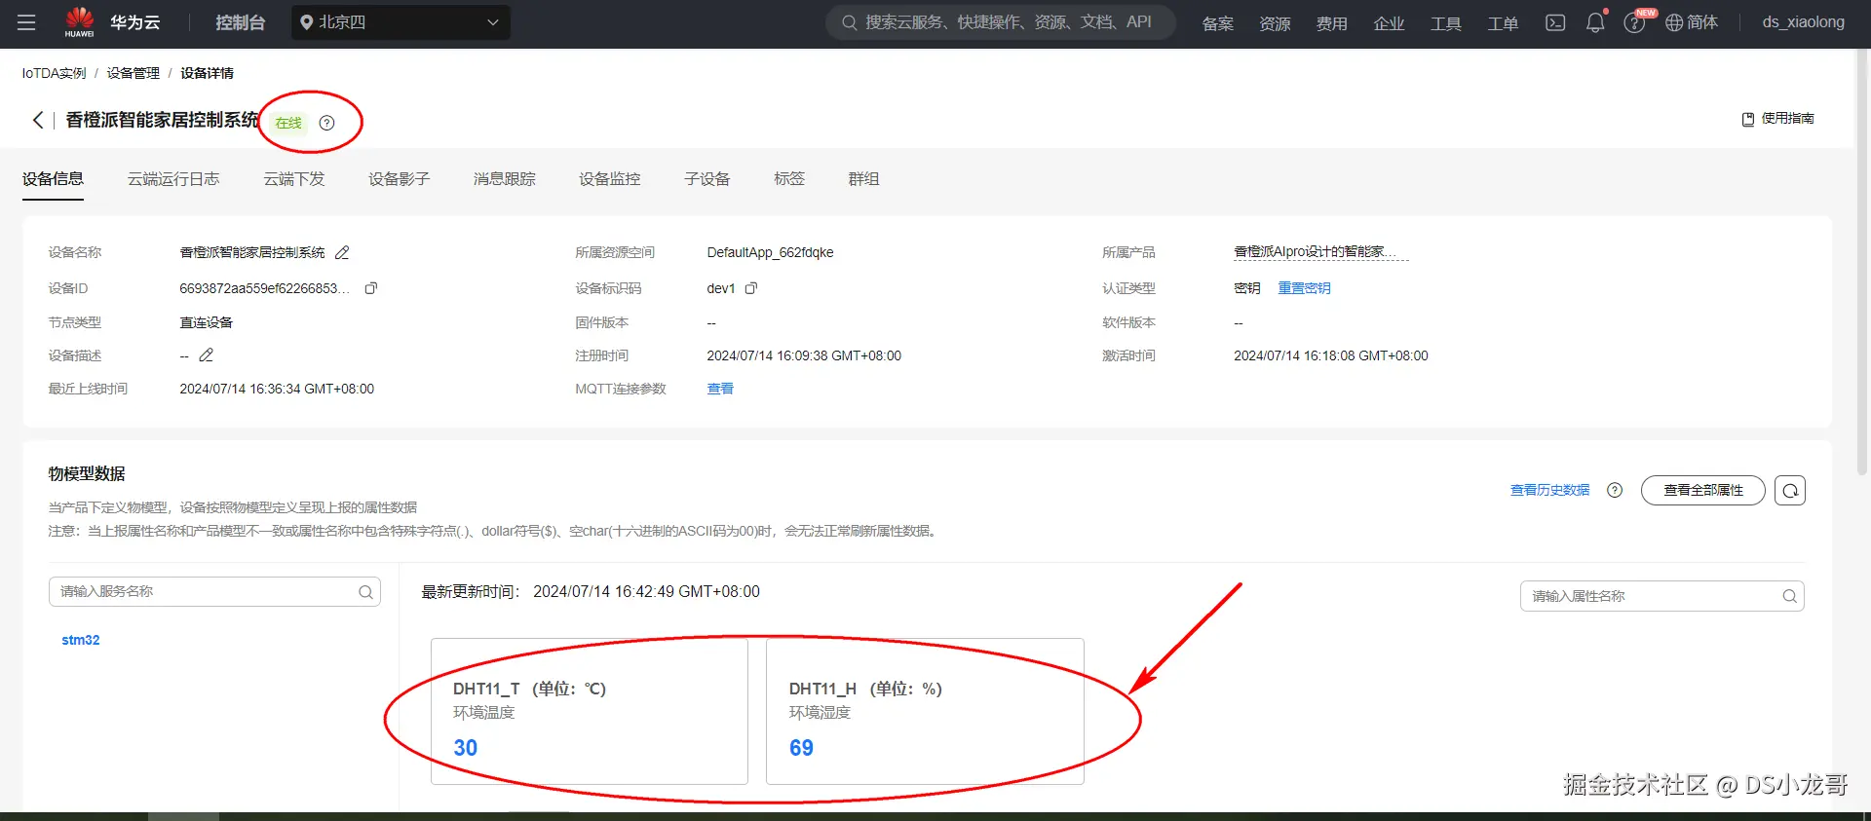Go back with the left arrow

pyautogui.click(x=38, y=120)
